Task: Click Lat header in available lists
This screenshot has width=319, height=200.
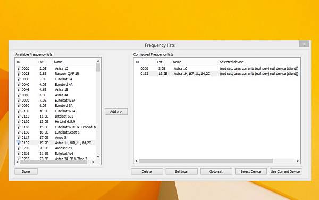Action: point(41,62)
